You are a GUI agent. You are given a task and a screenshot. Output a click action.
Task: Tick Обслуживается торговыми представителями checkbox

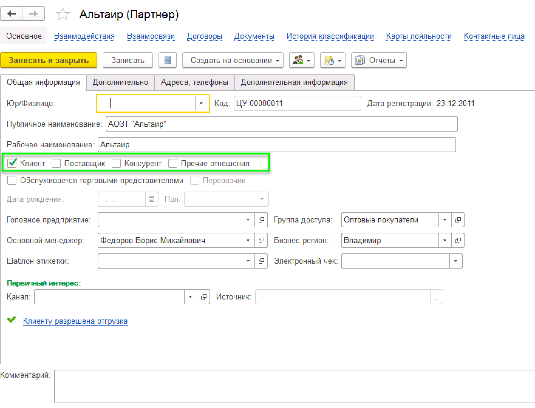(12, 181)
